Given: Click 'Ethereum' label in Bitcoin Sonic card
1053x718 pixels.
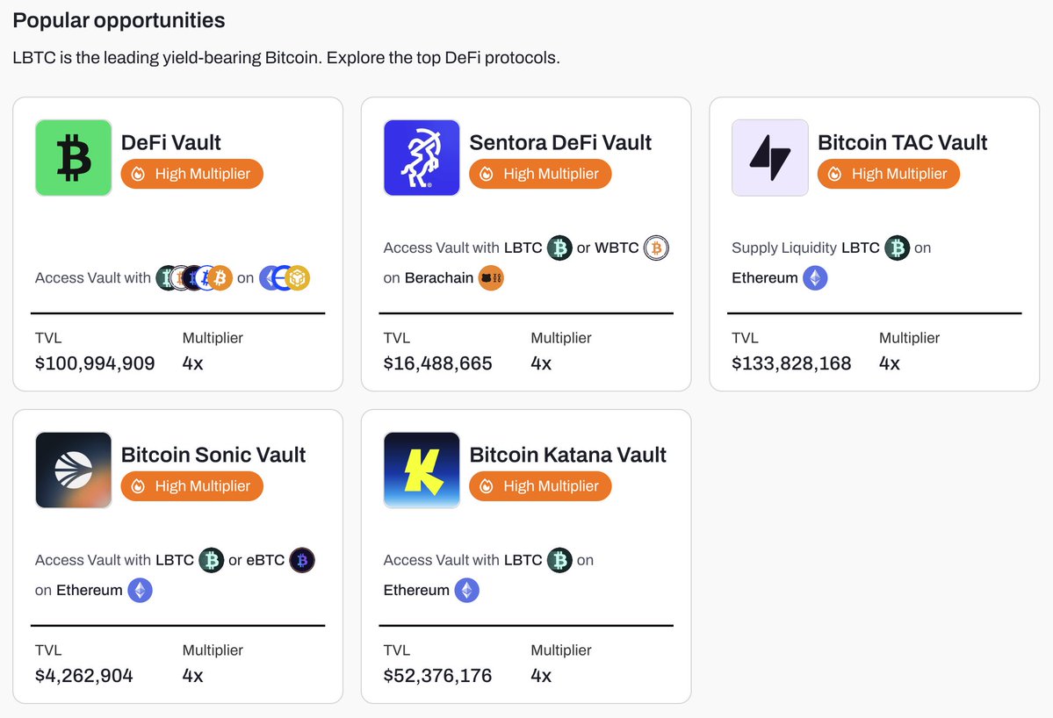Looking at the screenshot, I should click(90, 590).
